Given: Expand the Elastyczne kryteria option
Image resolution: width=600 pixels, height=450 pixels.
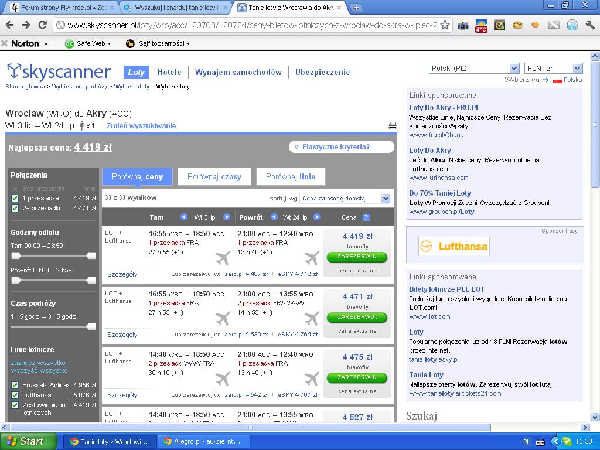Looking at the screenshot, I should (x=341, y=147).
